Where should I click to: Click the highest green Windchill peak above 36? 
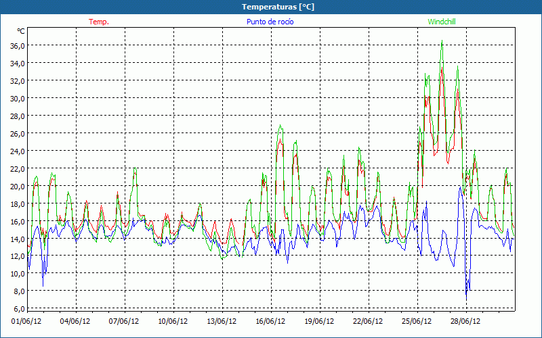coord(442,41)
